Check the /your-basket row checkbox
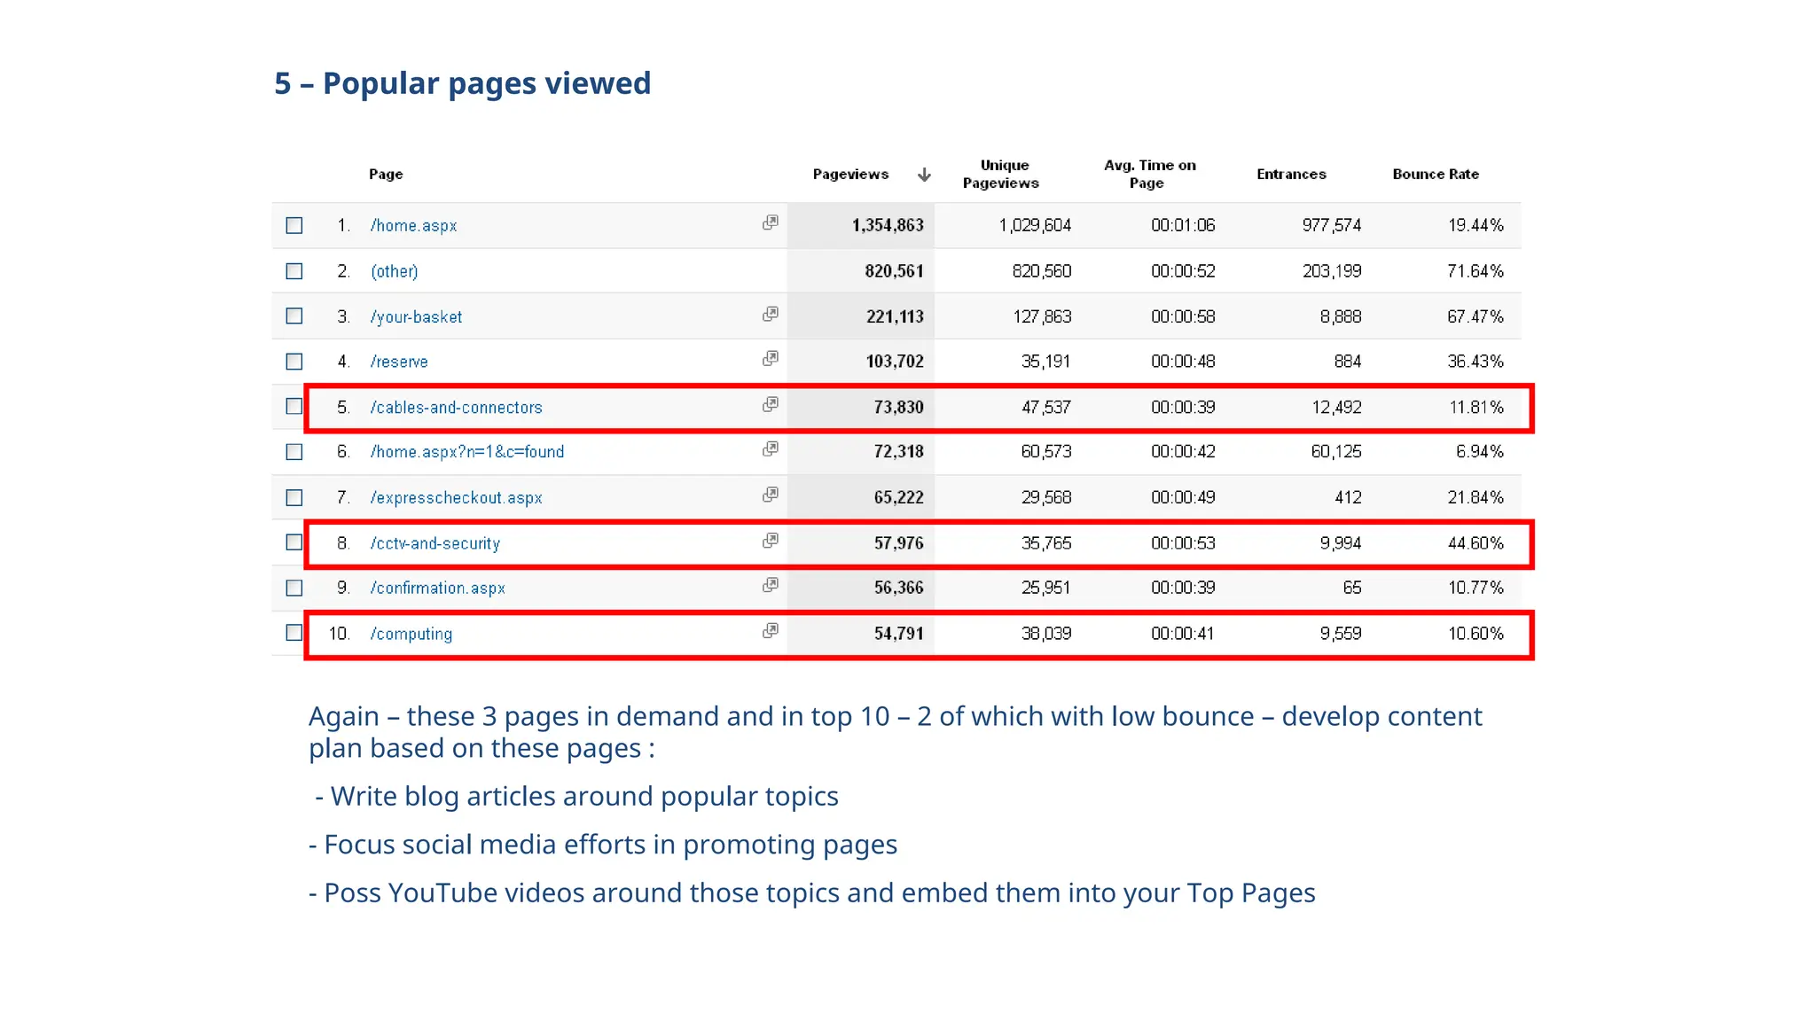 click(294, 316)
